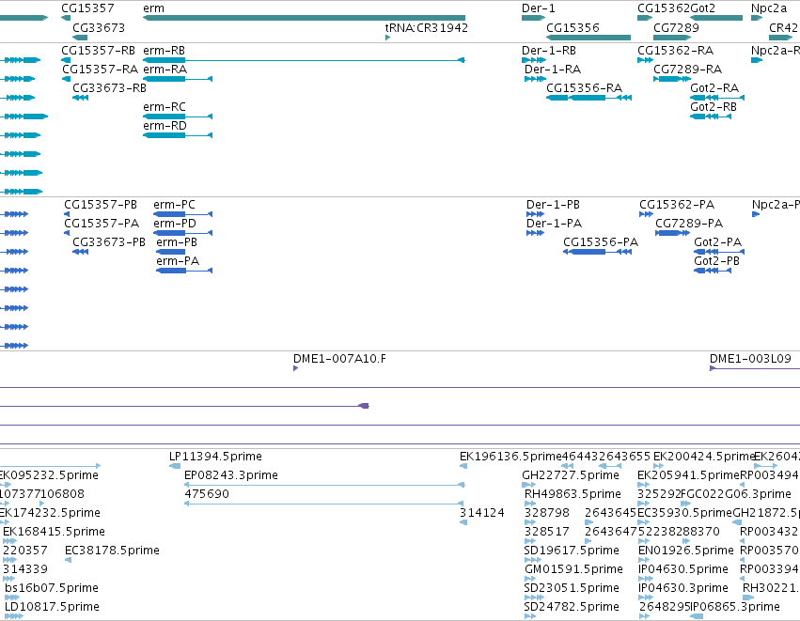The width and height of the screenshot is (800, 621).
Task: Select EST EK095232.5prime
Action: point(49,475)
